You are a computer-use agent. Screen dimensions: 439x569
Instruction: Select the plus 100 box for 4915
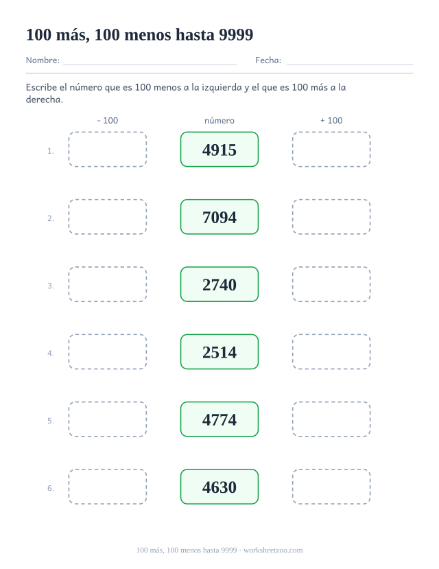point(331,150)
